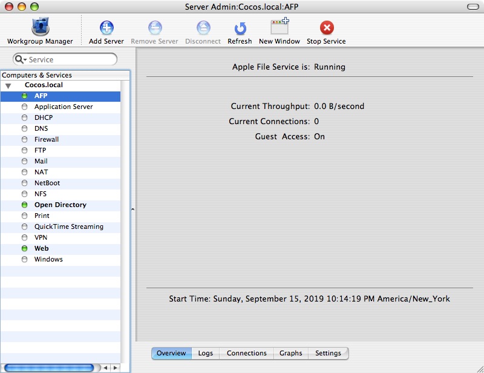This screenshot has height=373, width=484.
Task: Click the Disconnect eject icon
Action: pos(203,27)
